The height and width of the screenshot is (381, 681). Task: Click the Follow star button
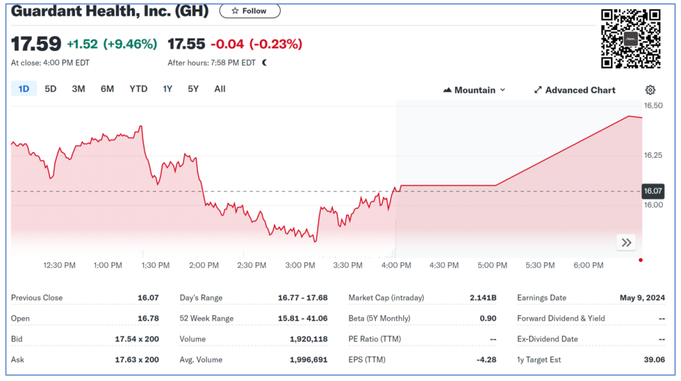coord(250,11)
